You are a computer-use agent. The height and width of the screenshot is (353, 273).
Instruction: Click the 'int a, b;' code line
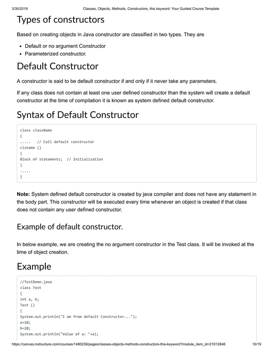[x=29, y=299]
